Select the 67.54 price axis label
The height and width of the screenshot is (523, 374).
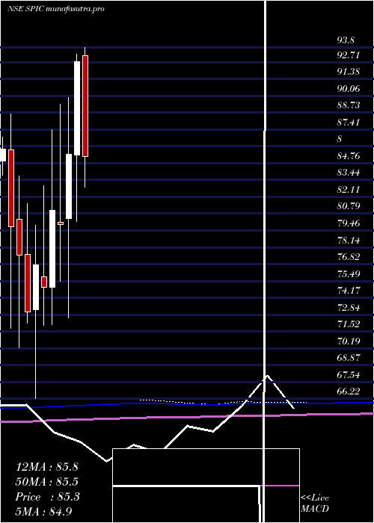[x=349, y=375]
